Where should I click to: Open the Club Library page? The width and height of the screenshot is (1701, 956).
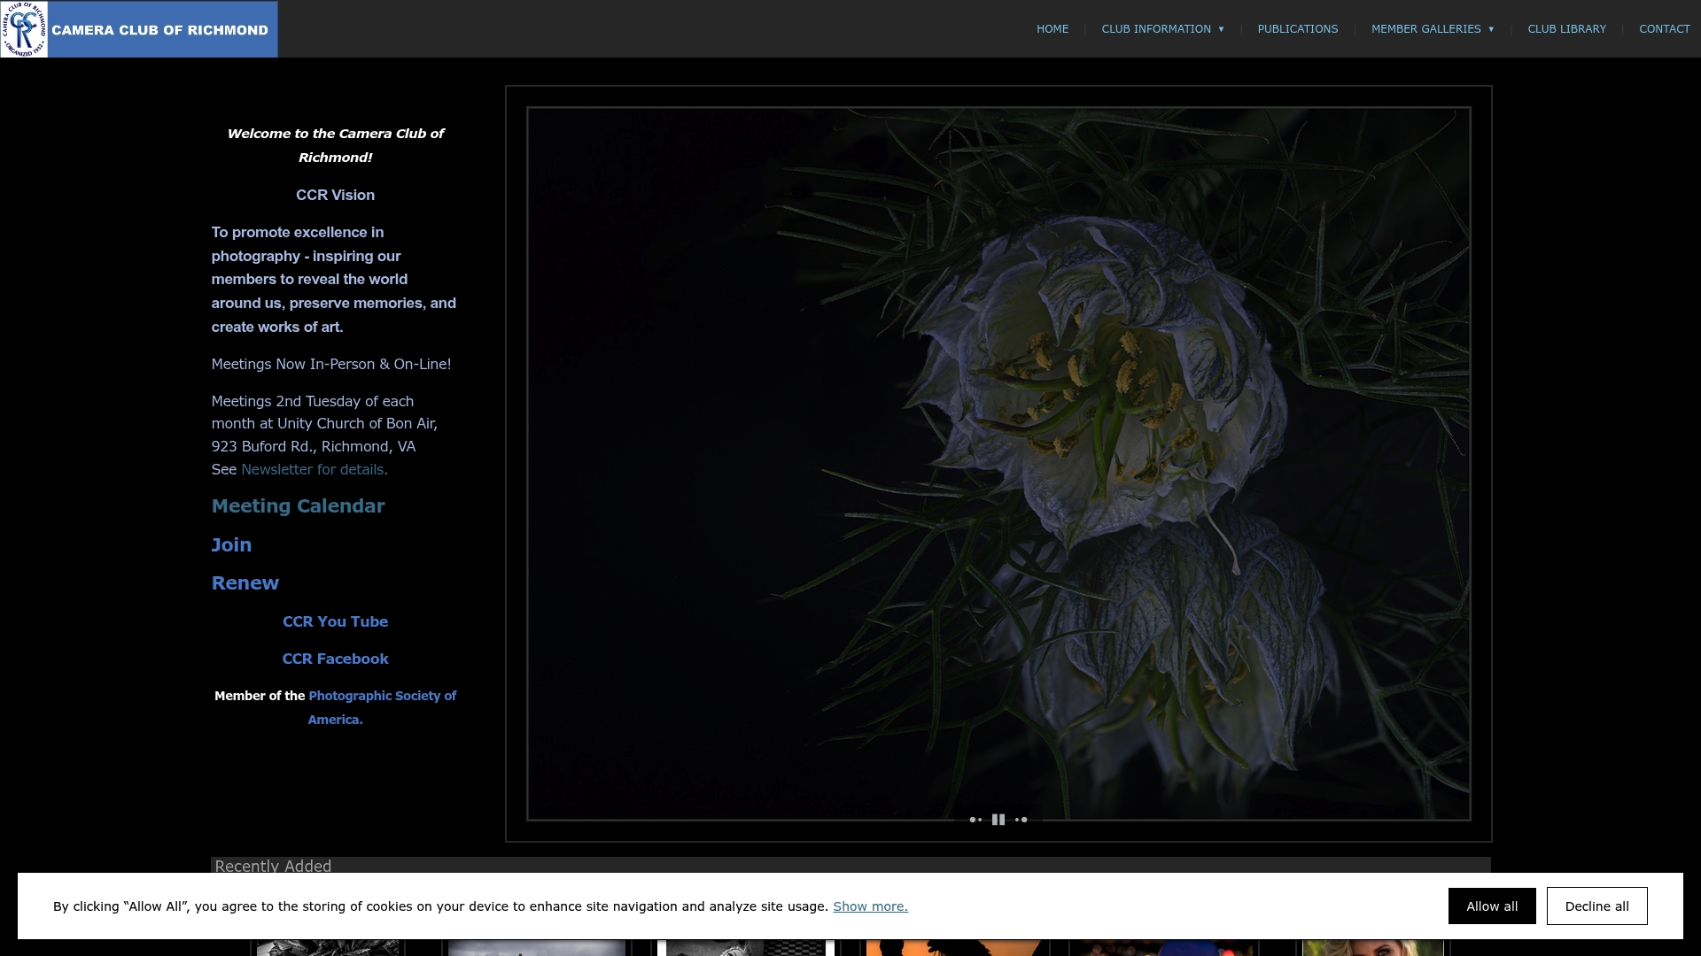point(1566,29)
